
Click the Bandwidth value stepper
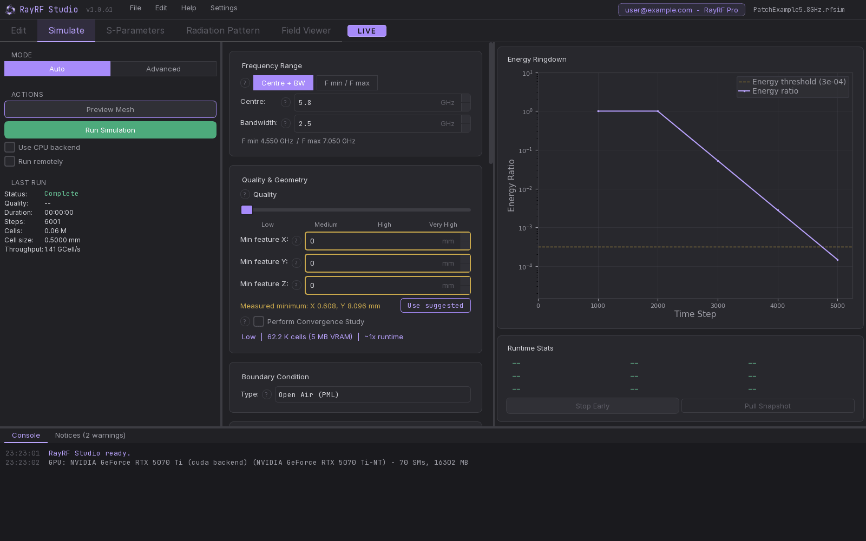(x=466, y=123)
